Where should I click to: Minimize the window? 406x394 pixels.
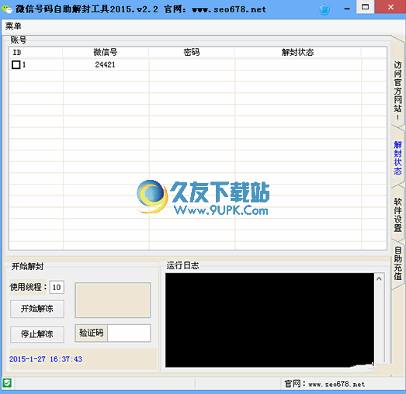(347, 9)
